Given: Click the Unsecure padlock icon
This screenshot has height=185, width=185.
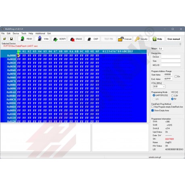Looking at the screenshot, I should click(x=121, y=39).
